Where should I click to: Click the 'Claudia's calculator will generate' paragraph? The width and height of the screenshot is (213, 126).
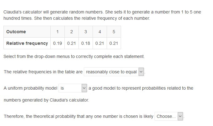click(102, 15)
